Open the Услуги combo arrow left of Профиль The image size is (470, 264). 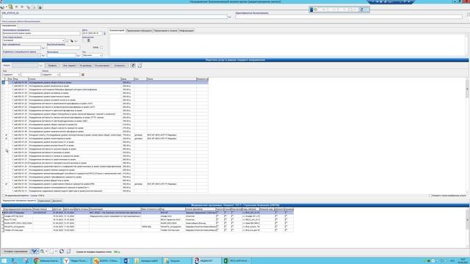pyautogui.click(x=41, y=65)
